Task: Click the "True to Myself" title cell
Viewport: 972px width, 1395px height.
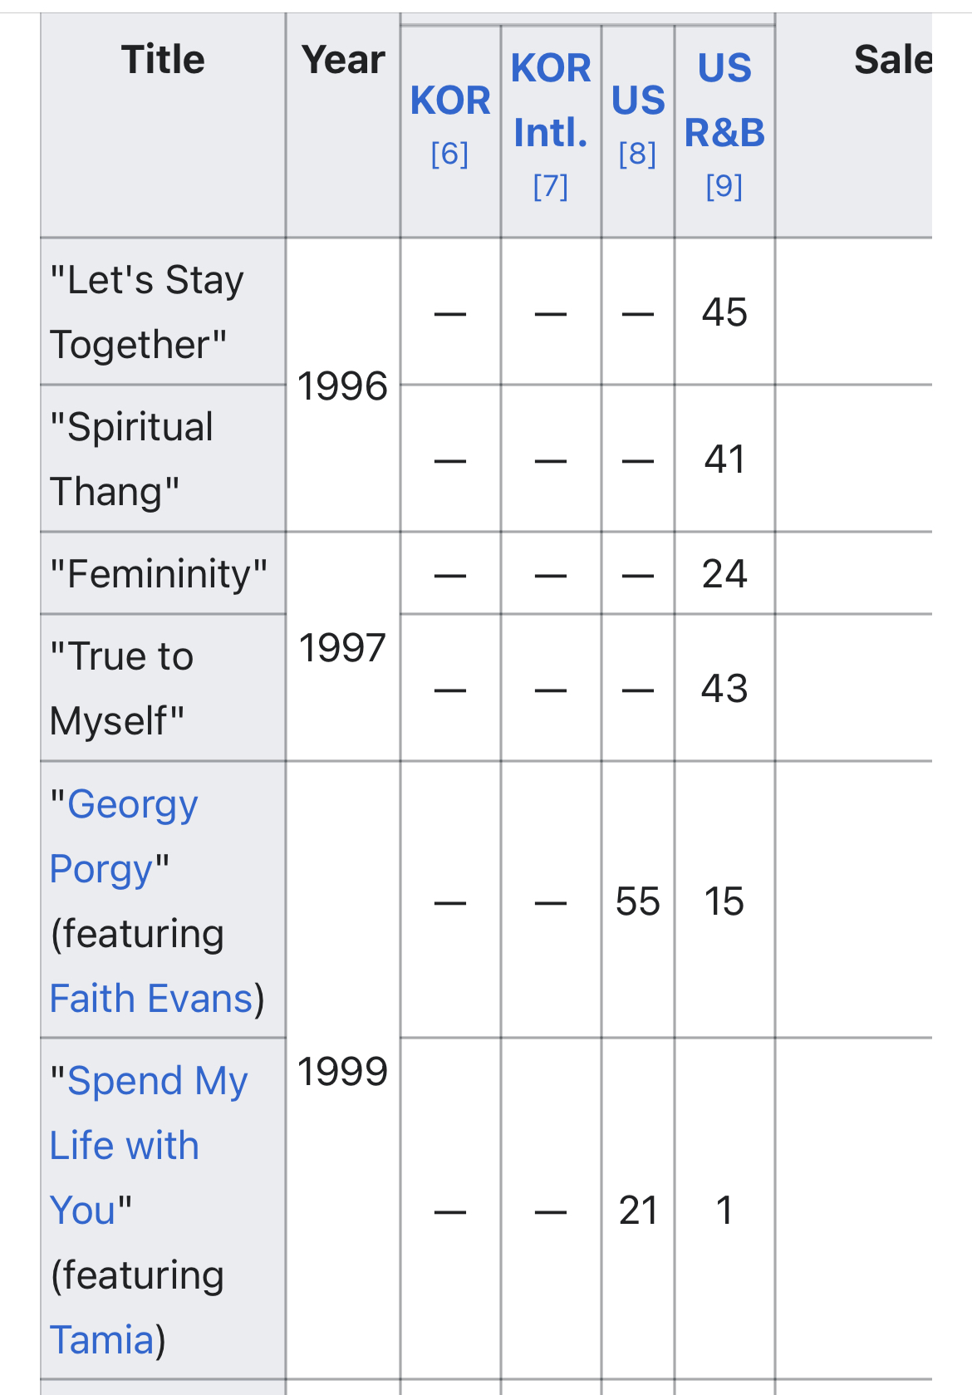Action: [x=121, y=688]
